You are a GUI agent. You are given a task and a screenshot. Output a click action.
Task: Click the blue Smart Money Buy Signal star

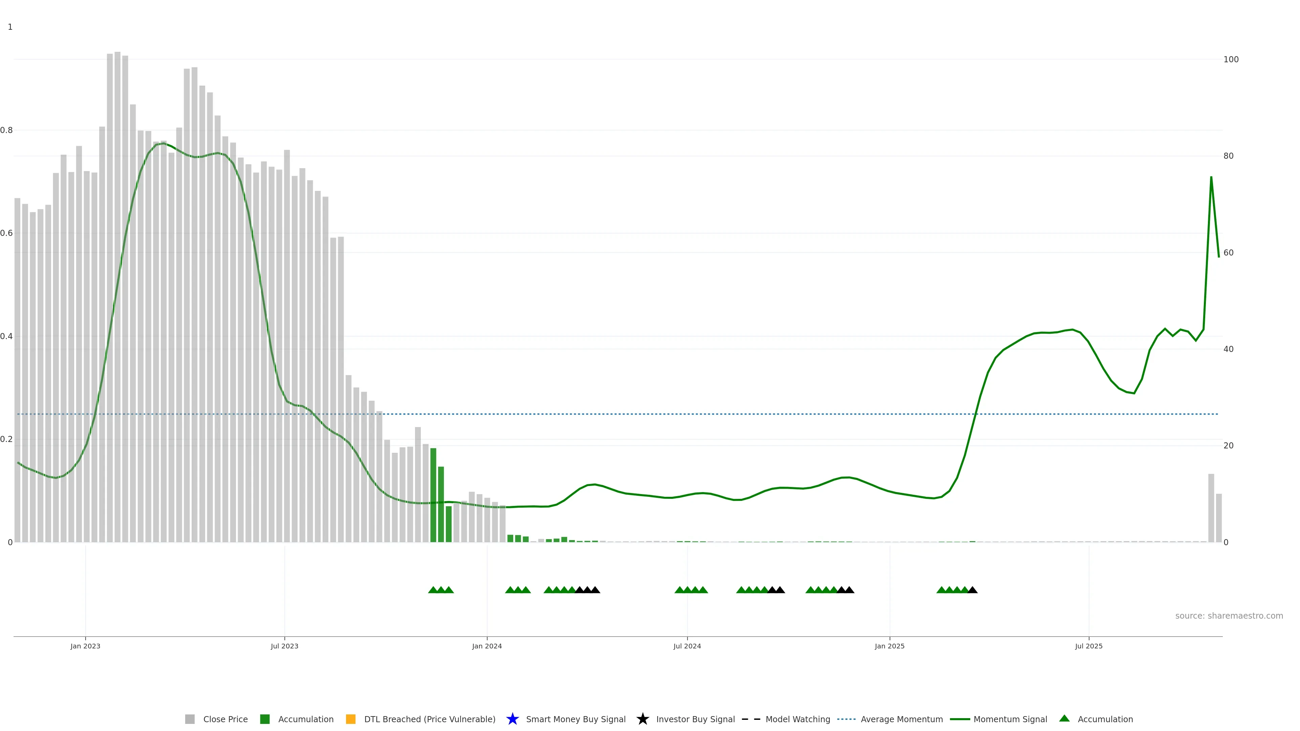coord(512,719)
